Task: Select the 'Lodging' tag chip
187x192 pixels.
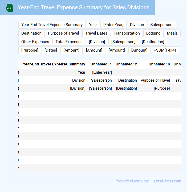Action: [153, 33]
